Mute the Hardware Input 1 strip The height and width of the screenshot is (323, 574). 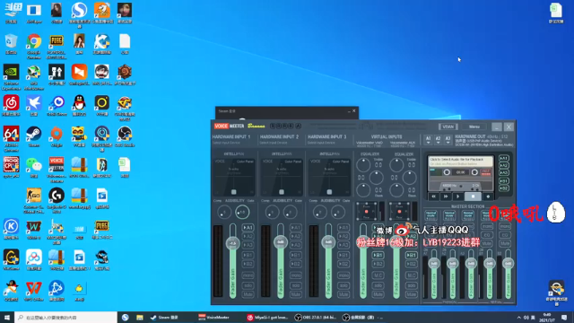click(x=248, y=294)
